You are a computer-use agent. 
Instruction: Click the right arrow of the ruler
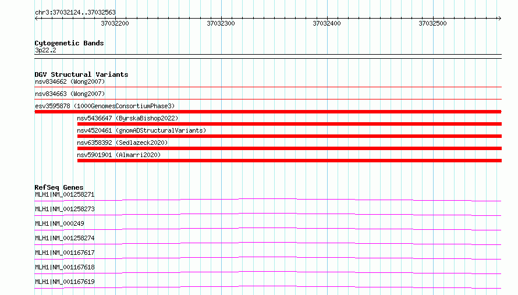pyautogui.click(x=499, y=18)
